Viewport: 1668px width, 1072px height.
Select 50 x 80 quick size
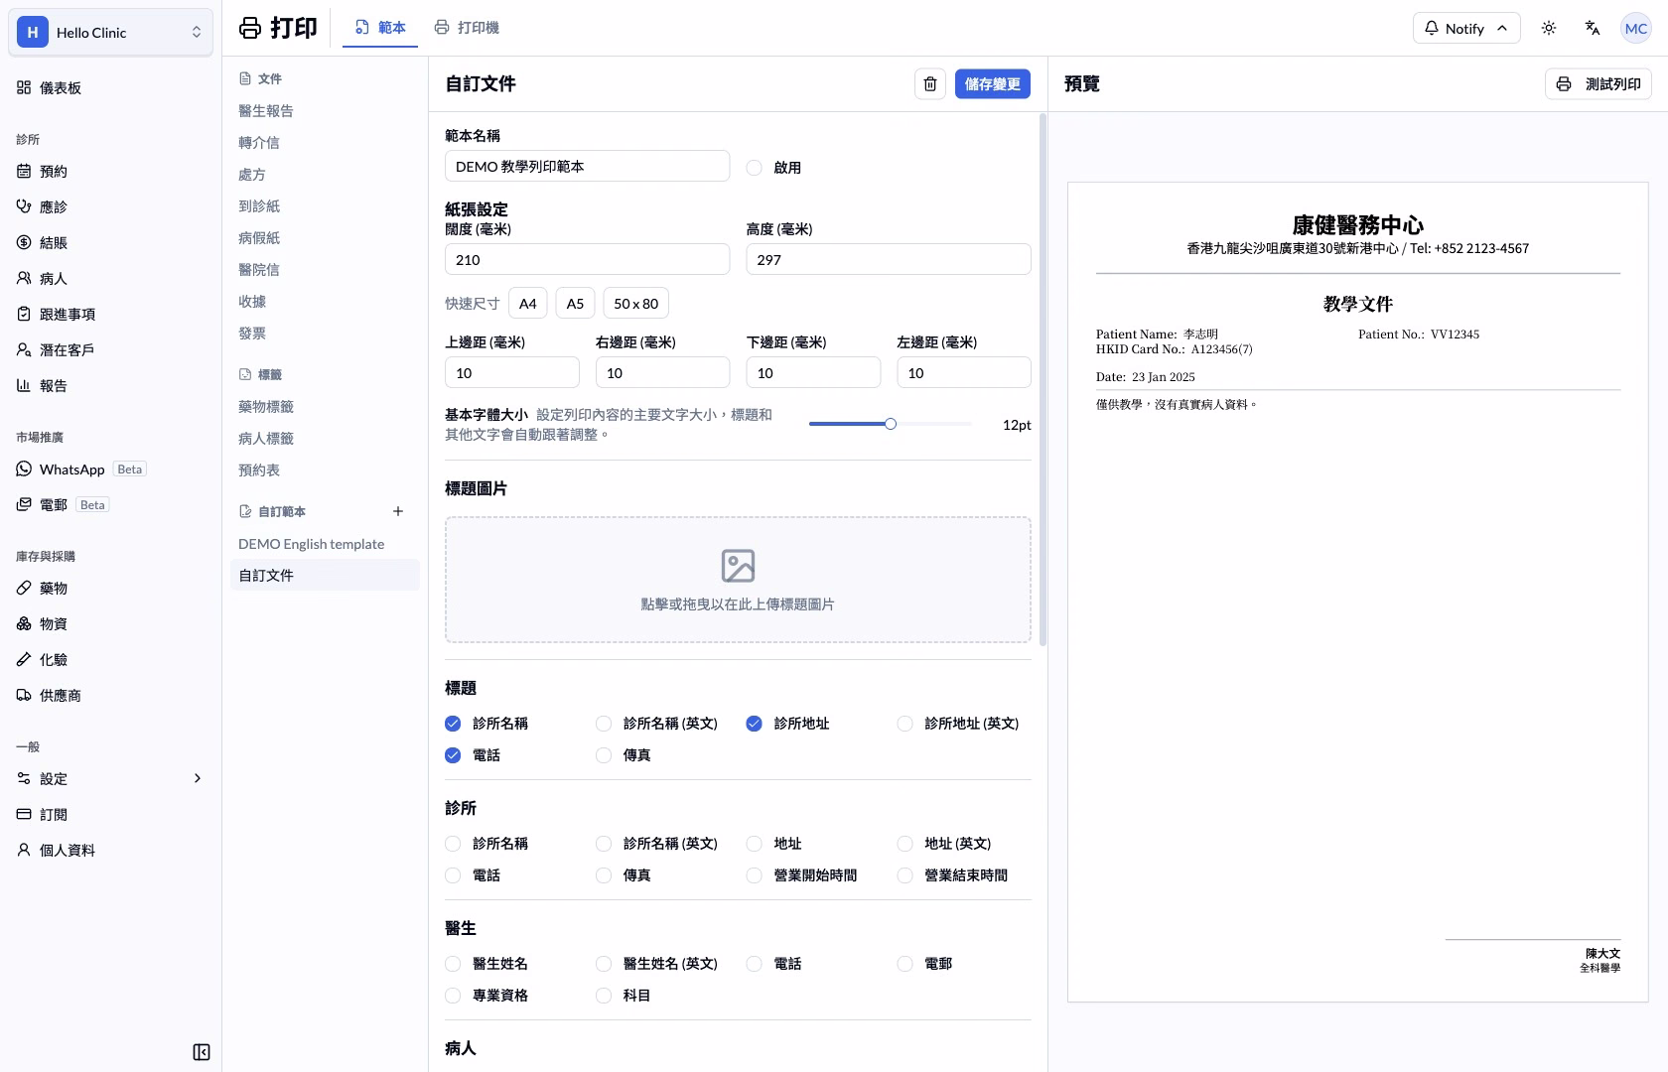pyautogui.click(x=635, y=304)
